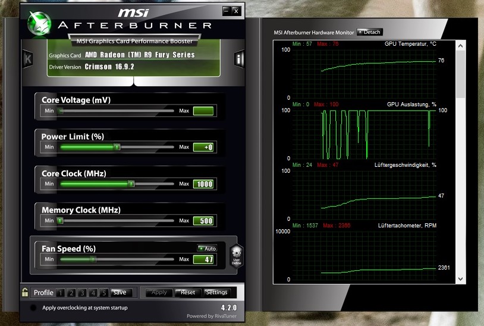Toggle the profile lock padlock icon

(25, 292)
